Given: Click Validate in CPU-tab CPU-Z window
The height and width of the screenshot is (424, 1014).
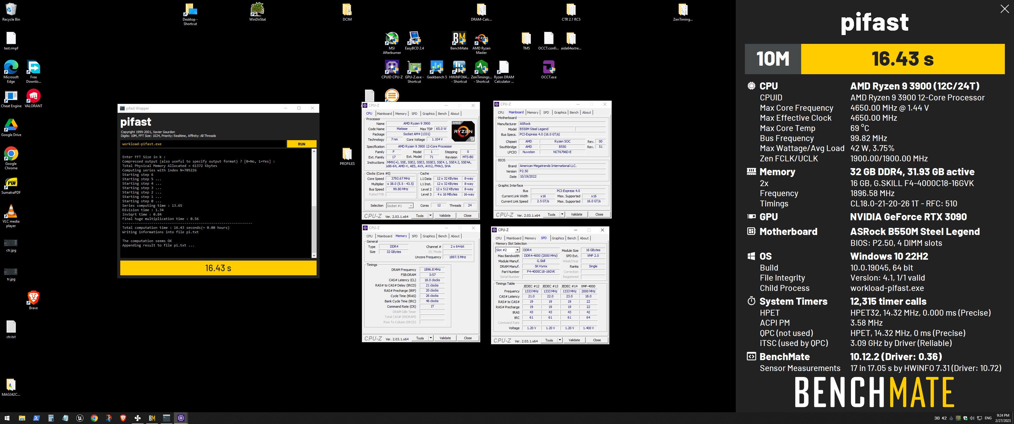Looking at the screenshot, I should 445,216.
